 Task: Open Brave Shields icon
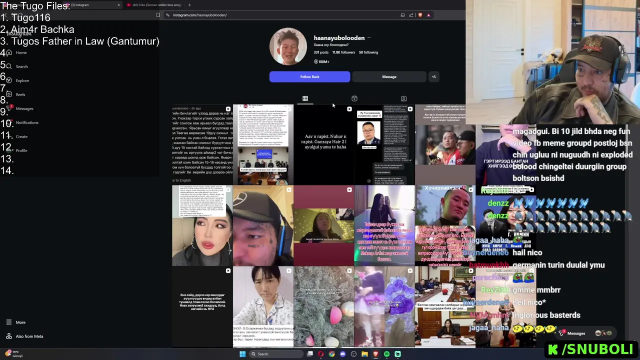click(420, 15)
